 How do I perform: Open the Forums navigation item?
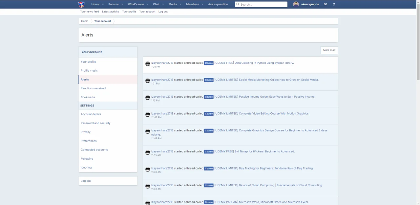pos(114,4)
